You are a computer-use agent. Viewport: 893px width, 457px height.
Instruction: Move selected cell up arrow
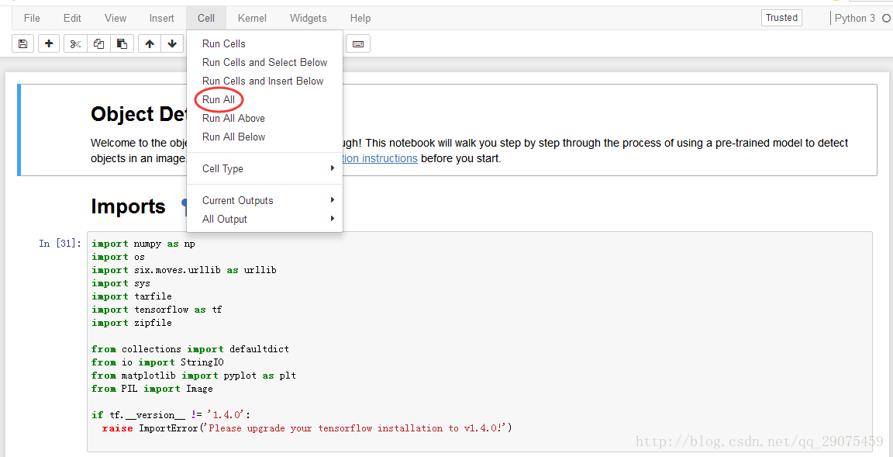click(x=150, y=44)
